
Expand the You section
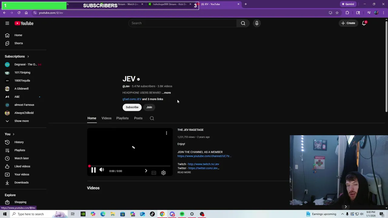10,134
